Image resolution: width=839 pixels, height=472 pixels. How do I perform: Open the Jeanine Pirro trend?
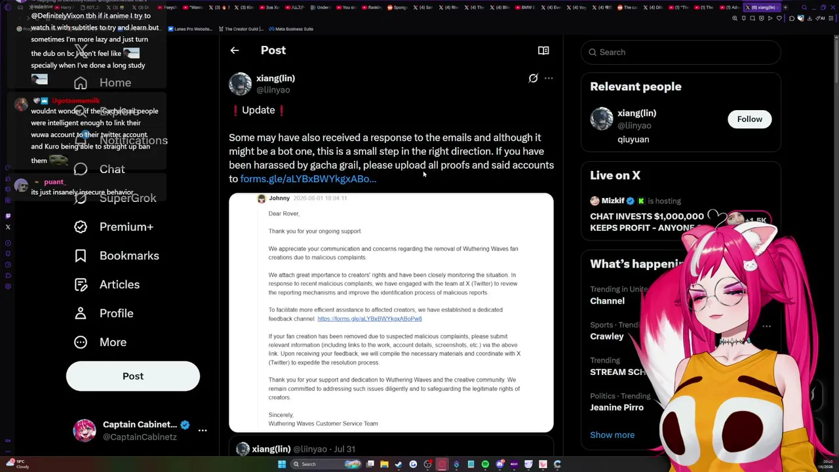pos(617,408)
